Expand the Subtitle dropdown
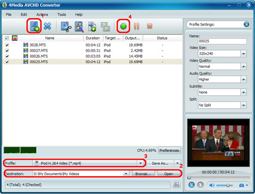This screenshot has height=194, width=255. (243, 92)
